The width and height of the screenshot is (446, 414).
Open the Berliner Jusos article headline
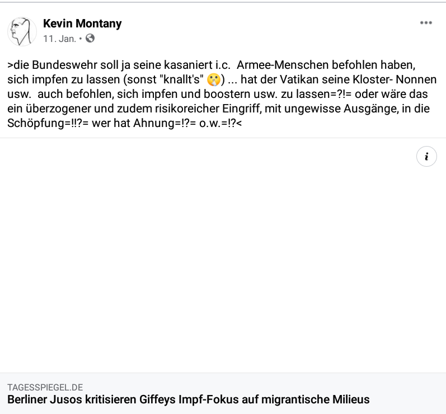coord(188,399)
